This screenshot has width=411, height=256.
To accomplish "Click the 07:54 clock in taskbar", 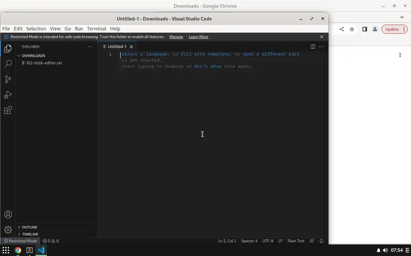I will pyautogui.click(x=397, y=250).
